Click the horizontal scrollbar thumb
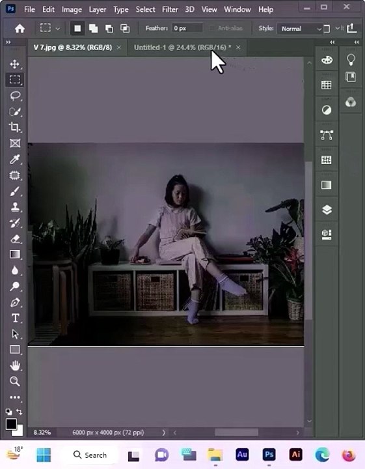The height and width of the screenshot is (469, 365). pos(236,433)
